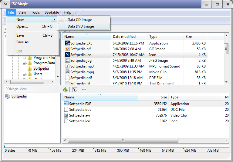Open the title bar system menu arrow
The width and height of the screenshot is (233, 162).
click(x=5, y=4)
